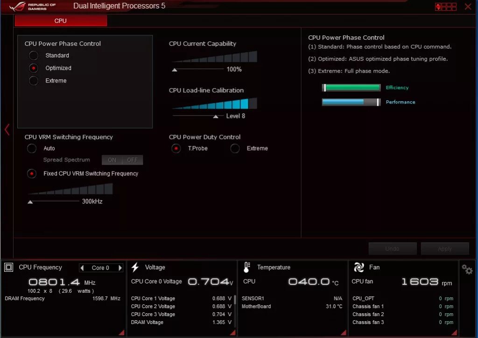Click the Undo button
The image size is (478, 338).
pos(392,249)
